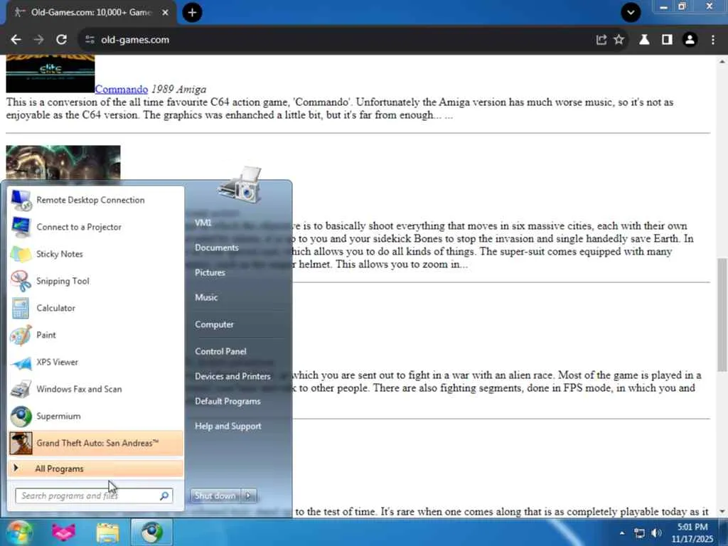728x546 pixels.
Task: Open File Explorer folder on taskbar
Action: [108, 532]
